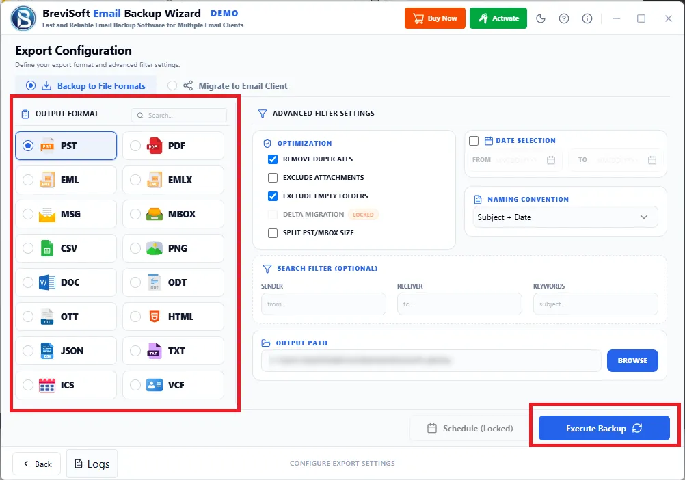Select the JSON format text label
The image size is (685, 480).
click(x=72, y=351)
